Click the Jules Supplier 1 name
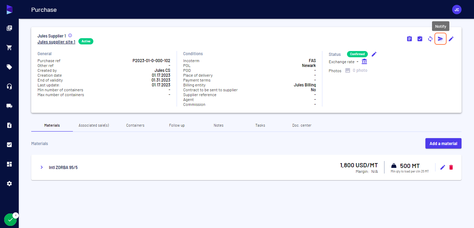 [x=52, y=36]
